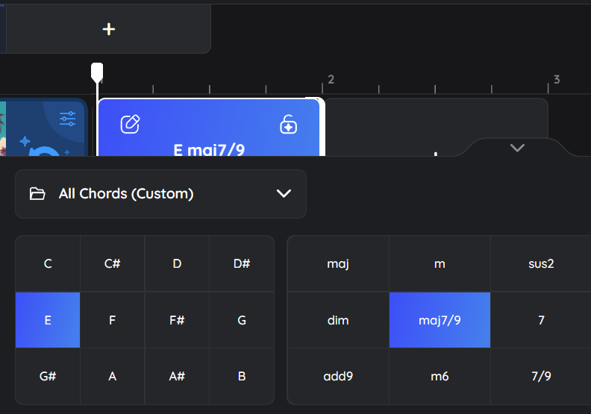This screenshot has height=414, width=591.
Task: Open the All Chords (Custom) dropdown
Action: pos(160,194)
